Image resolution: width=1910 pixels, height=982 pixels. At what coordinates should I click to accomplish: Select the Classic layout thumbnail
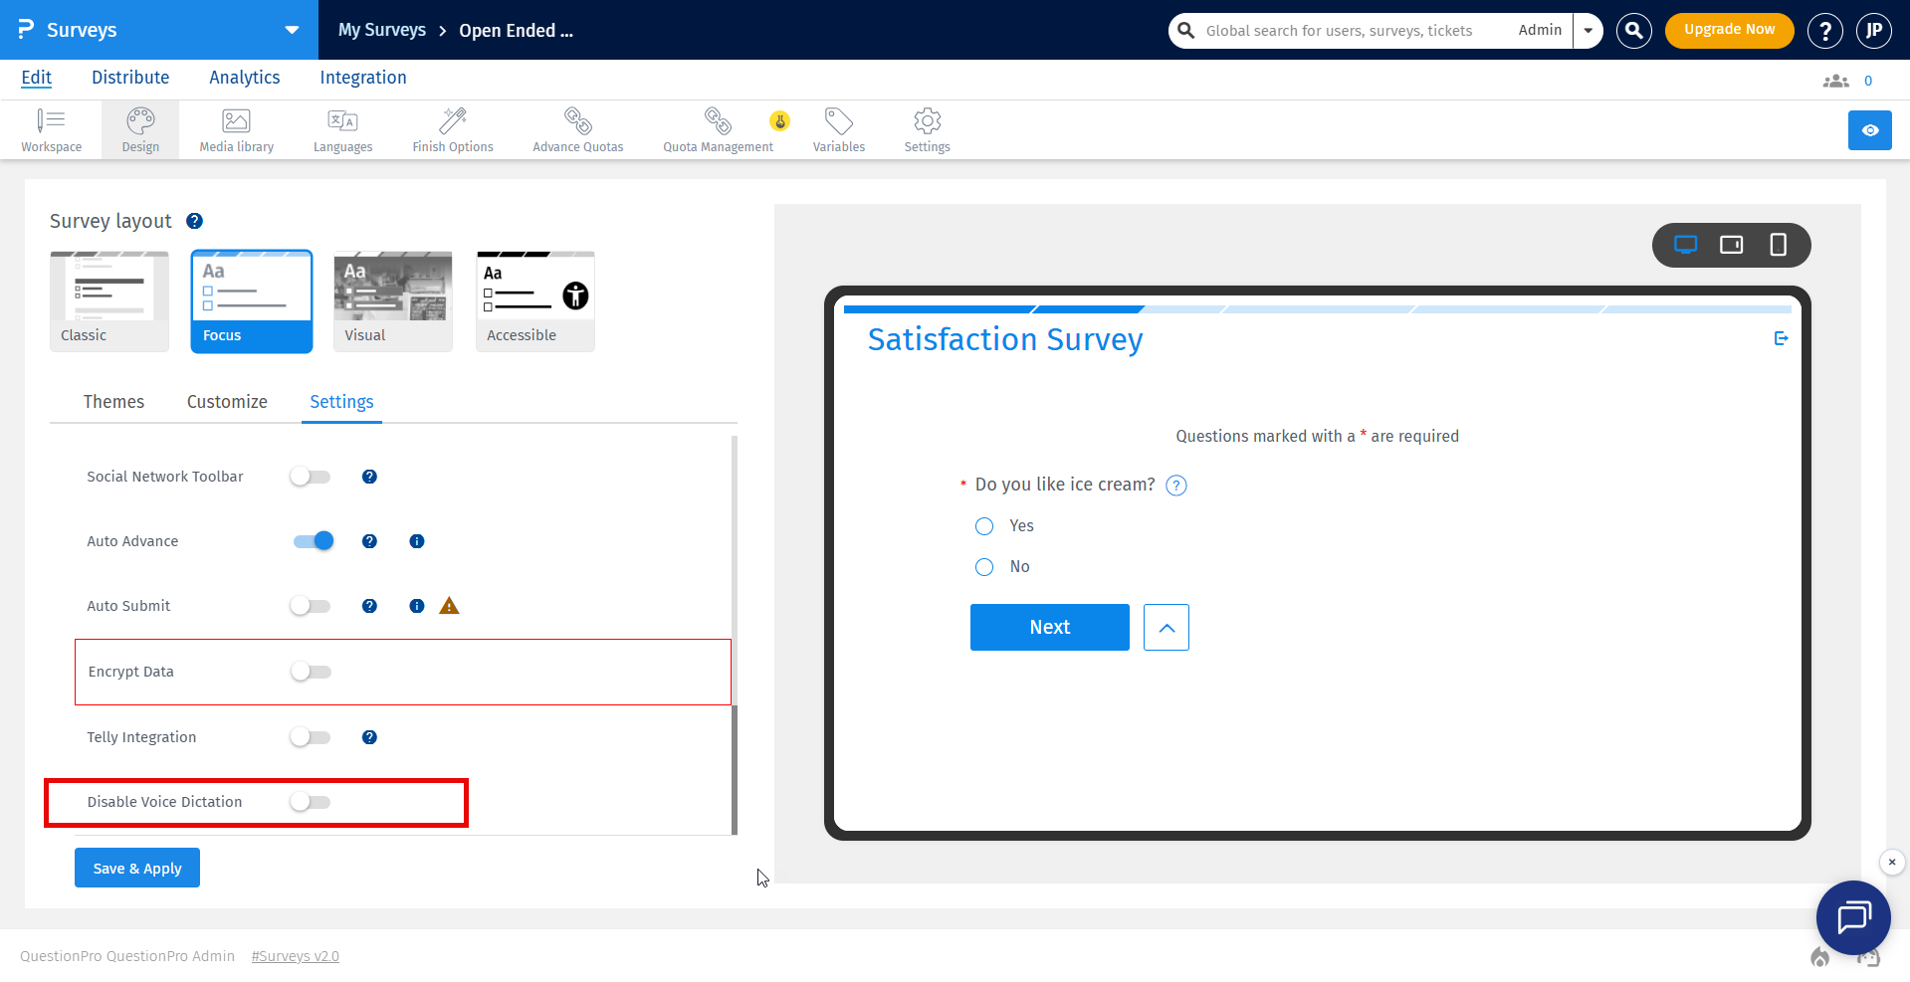pos(109,300)
